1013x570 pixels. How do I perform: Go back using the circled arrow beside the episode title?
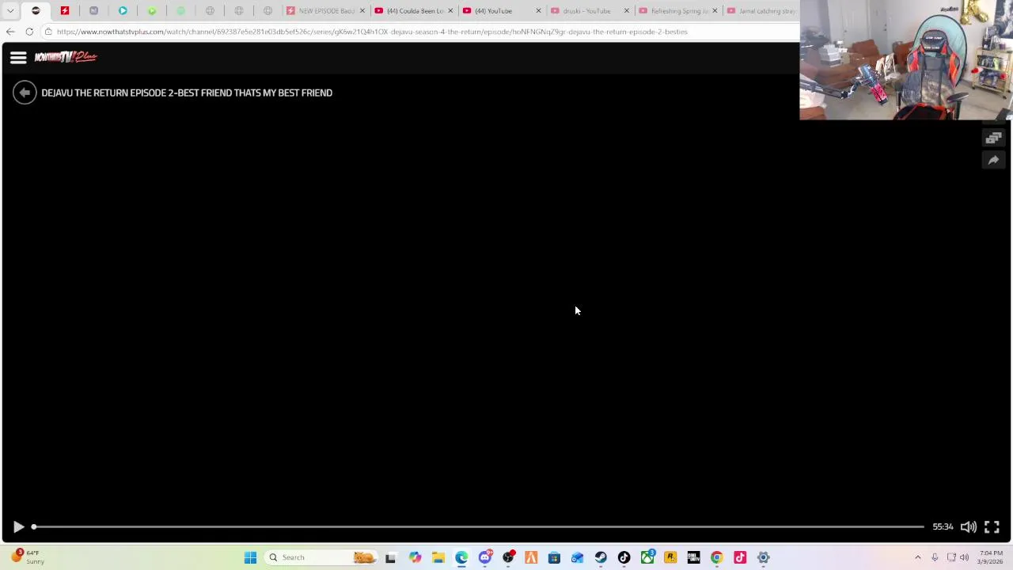point(25,93)
